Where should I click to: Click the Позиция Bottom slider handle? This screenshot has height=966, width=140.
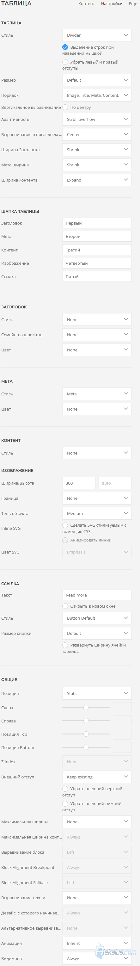(86, 747)
